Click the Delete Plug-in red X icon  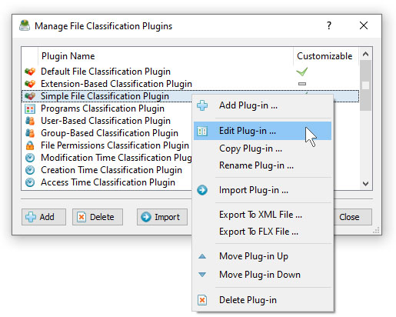[202, 300]
